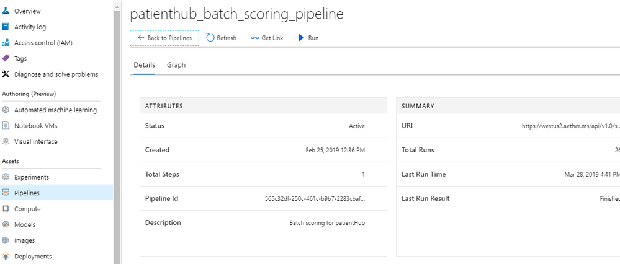The image size is (620, 264).
Task: Click the Compute icon in Assets
Action: coord(6,209)
